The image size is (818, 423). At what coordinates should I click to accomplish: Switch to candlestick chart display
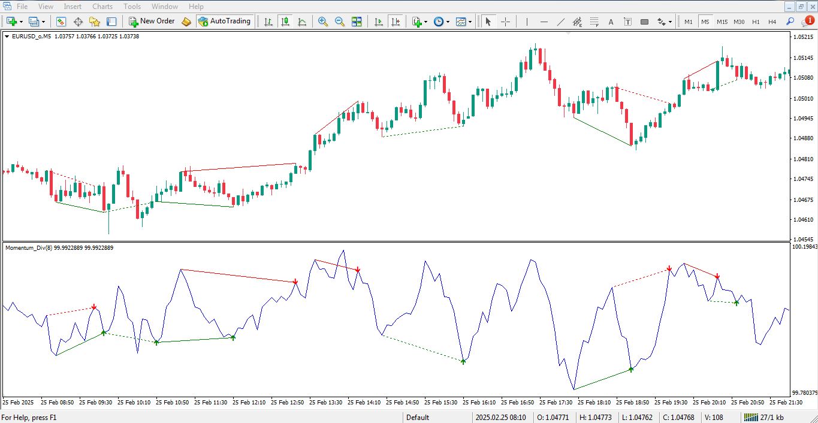(285, 22)
